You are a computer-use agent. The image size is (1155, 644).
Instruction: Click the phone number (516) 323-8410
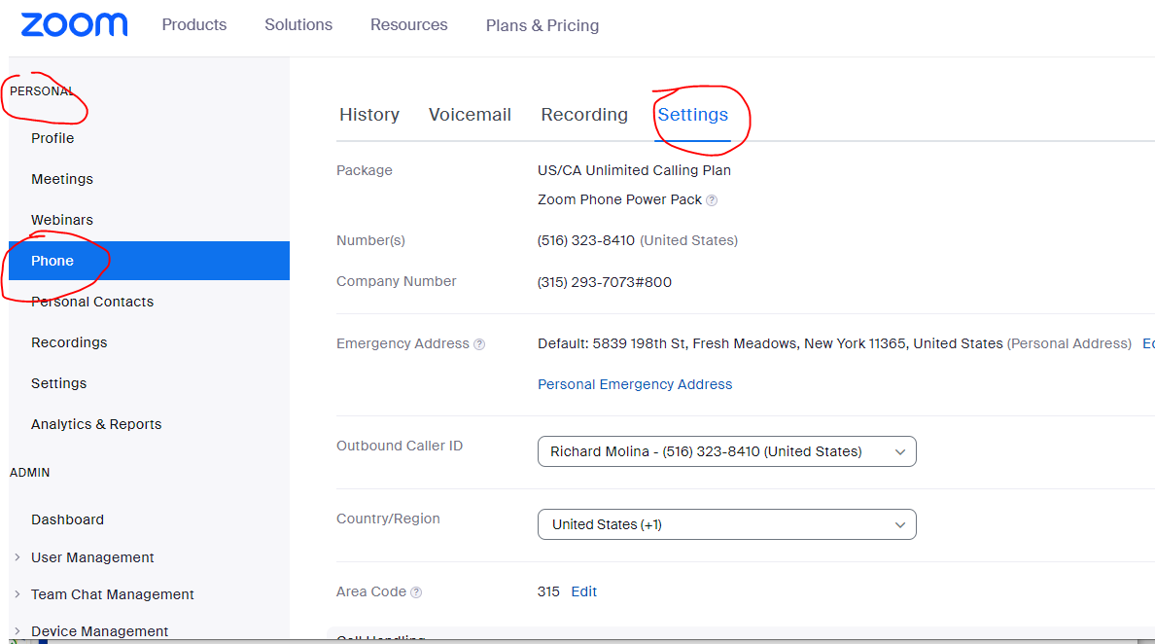586,241
